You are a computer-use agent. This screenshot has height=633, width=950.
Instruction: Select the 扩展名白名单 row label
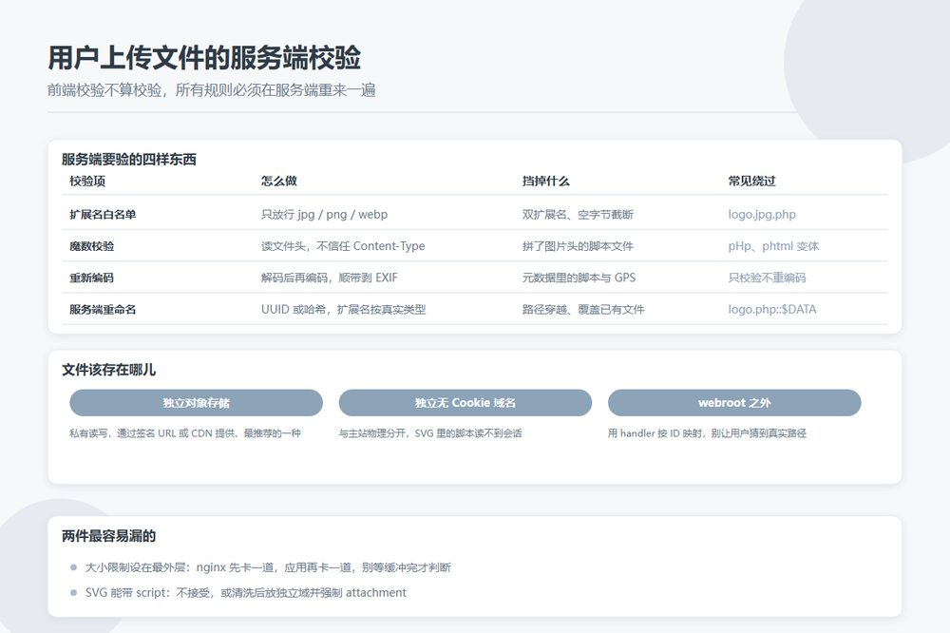(103, 214)
